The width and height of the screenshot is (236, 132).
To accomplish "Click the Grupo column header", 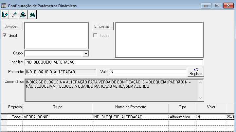I will click(x=58, y=109).
